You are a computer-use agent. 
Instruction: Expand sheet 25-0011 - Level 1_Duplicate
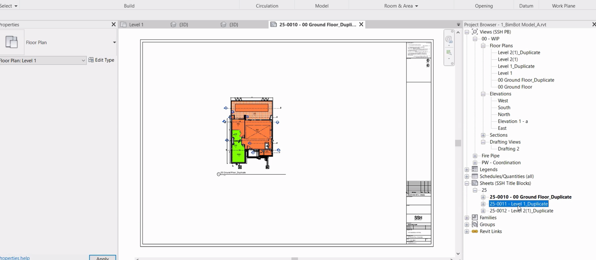tap(483, 204)
